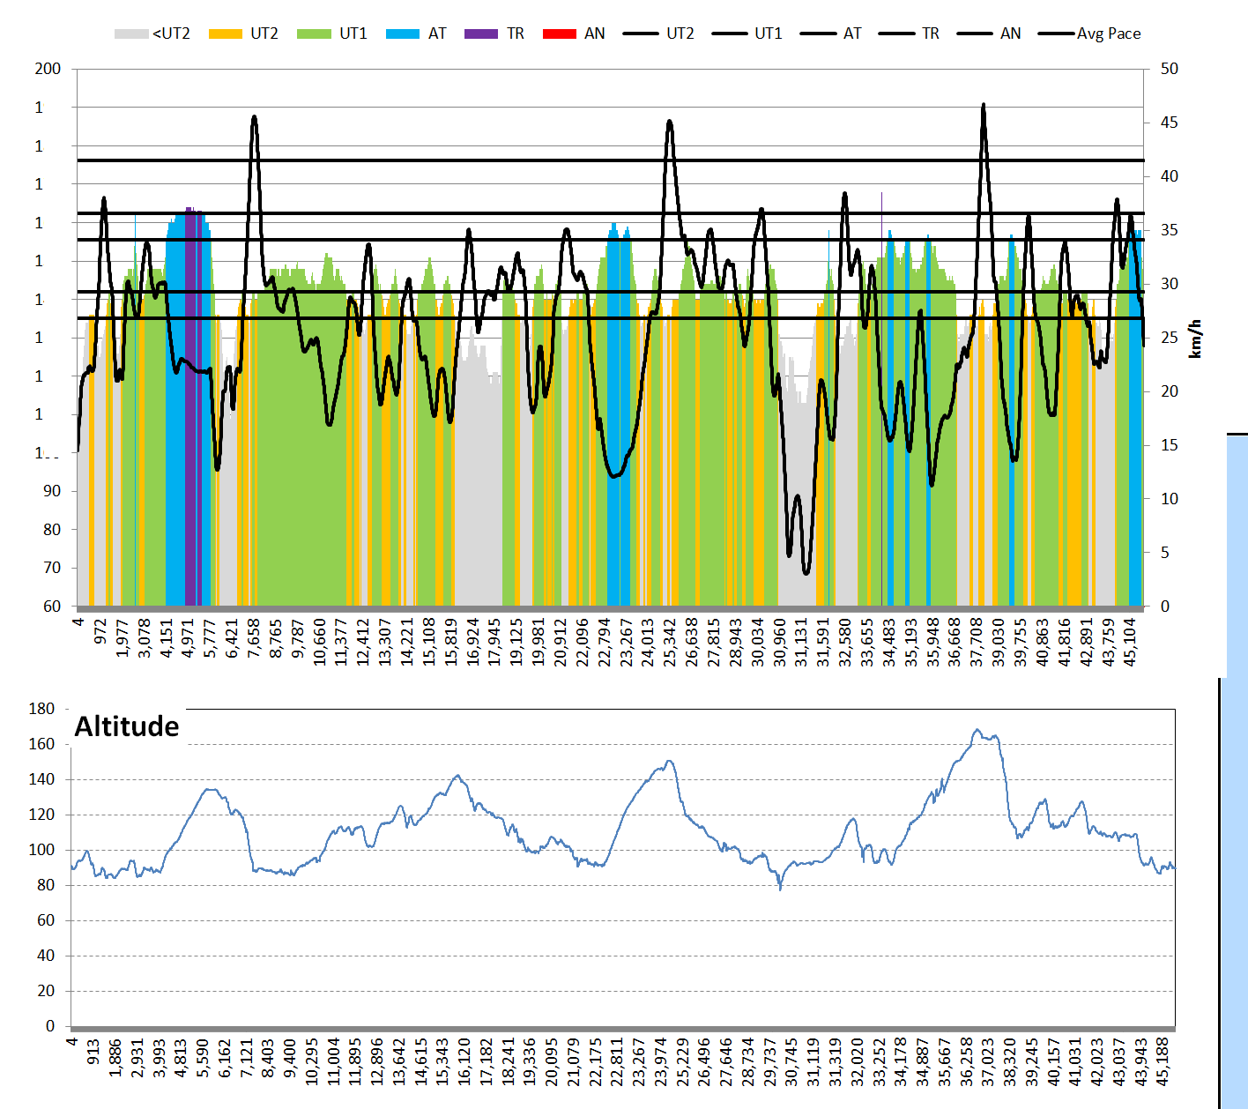Click the 50 label on speed axis
Image resolution: width=1248 pixels, height=1109 pixels.
click(1169, 69)
